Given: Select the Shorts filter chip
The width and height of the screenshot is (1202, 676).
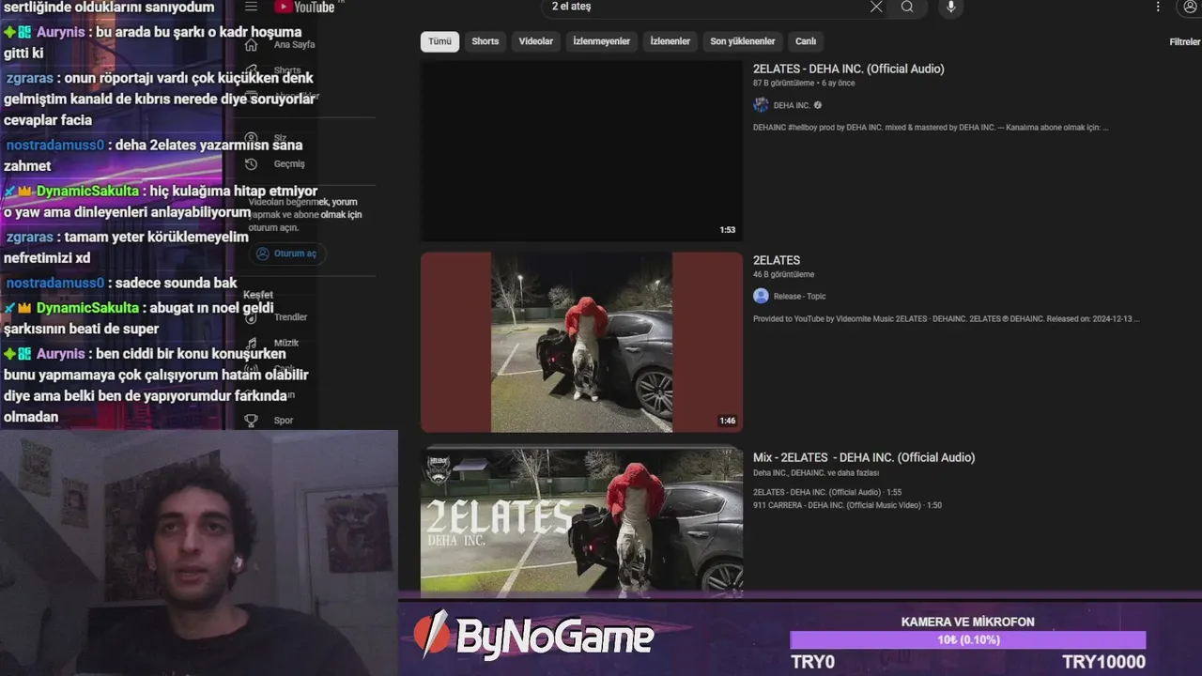Looking at the screenshot, I should tap(485, 41).
